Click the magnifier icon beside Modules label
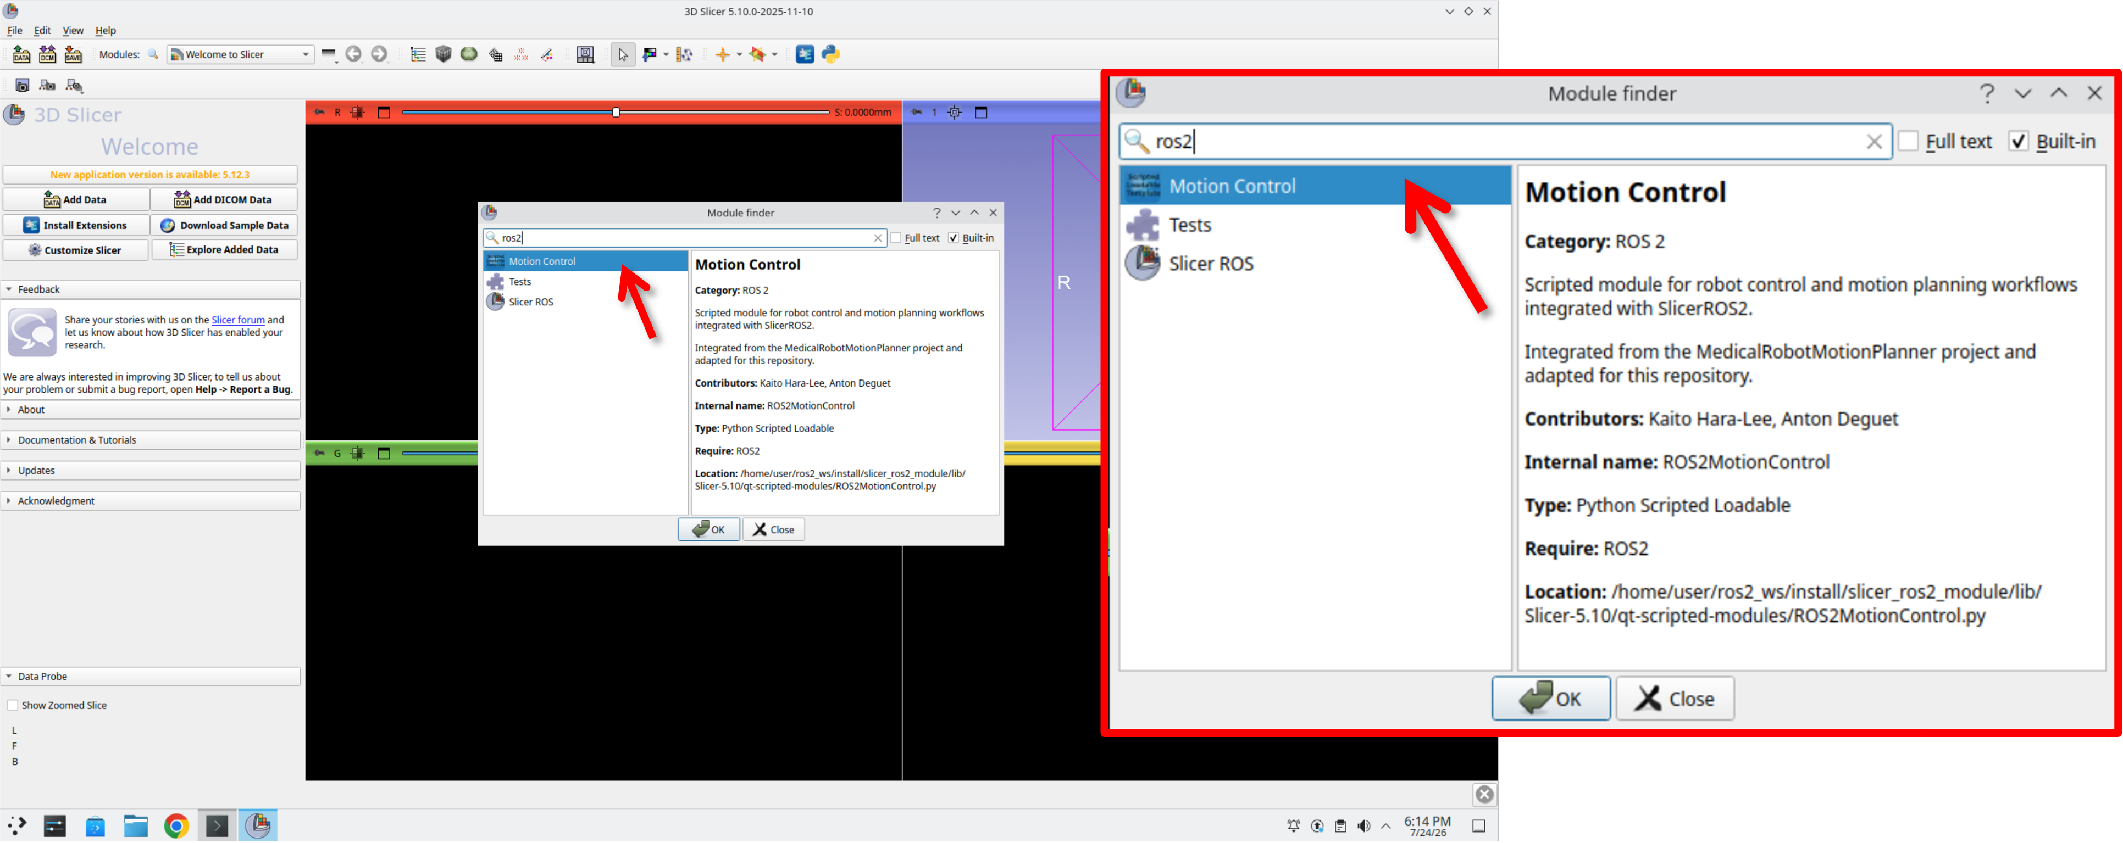The image size is (2123, 843). coord(153,54)
